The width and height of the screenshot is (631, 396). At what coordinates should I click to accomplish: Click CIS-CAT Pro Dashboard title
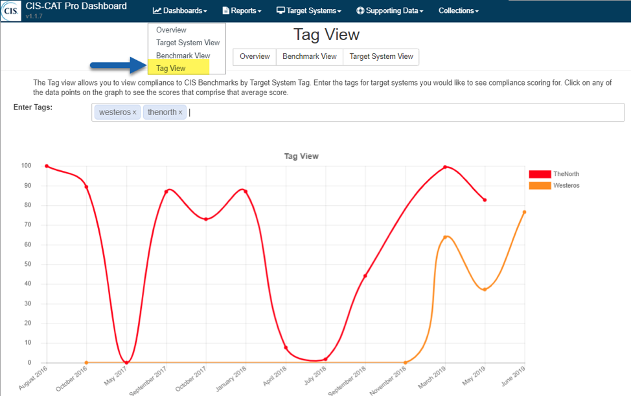tap(76, 6)
